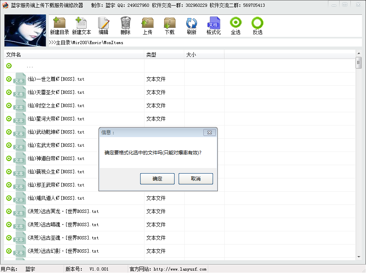Viewport: 366px width, 273px height.
Task: Click the 删除 trash can icon
Action: pyautogui.click(x=125, y=23)
